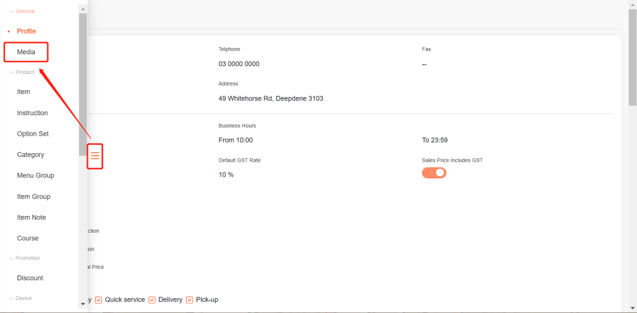Open the Item page

point(24,92)
